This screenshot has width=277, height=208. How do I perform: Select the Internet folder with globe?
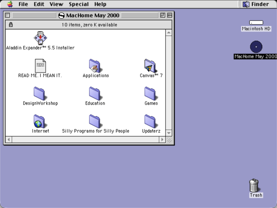(x=40, y=121)
